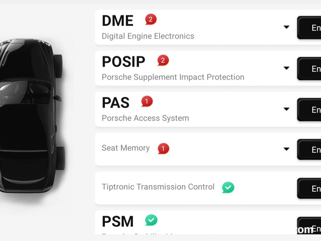Select the Porsche Supplement Impact Protection label
Screen dimensions: 321x241
[173, 77]
